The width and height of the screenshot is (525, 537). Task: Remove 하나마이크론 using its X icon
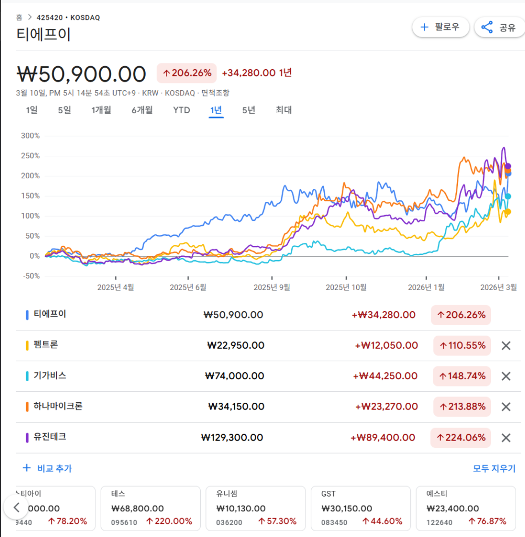click(506, 406)
